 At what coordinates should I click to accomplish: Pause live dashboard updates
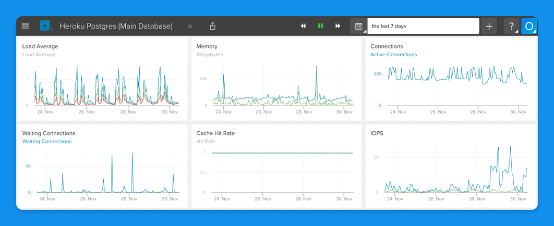tap(320, 26)
